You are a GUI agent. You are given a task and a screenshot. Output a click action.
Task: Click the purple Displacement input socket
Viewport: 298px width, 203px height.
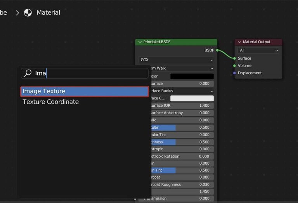click(x=234, y=73)
